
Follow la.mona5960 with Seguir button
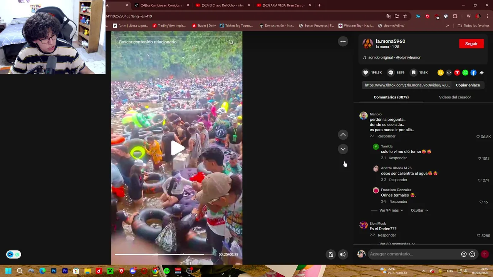[471, 44]
